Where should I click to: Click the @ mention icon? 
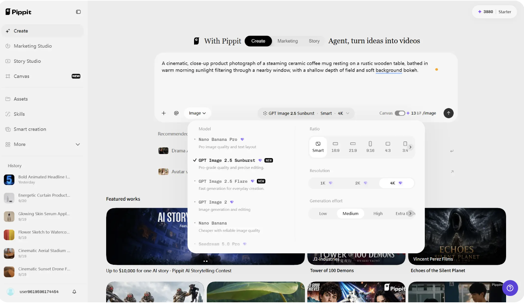click(x=176, y=113)
